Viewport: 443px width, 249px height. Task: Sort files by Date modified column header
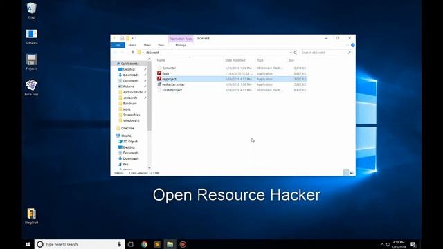235,60
